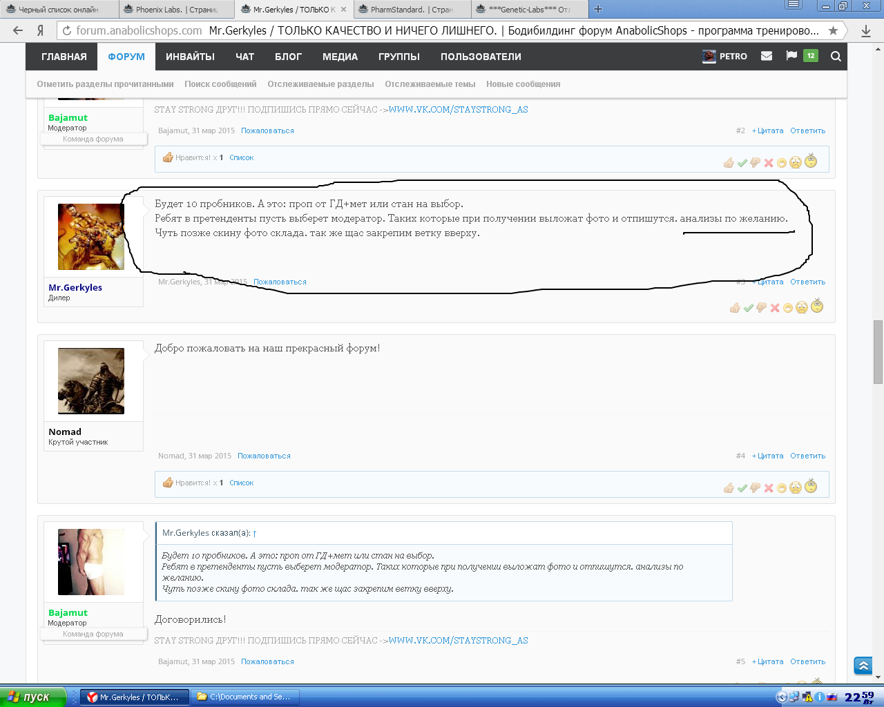Open the ЧАТ menu item
Image resolution: width=884 pixels, height=707 pixels.
tap(244, 57)
